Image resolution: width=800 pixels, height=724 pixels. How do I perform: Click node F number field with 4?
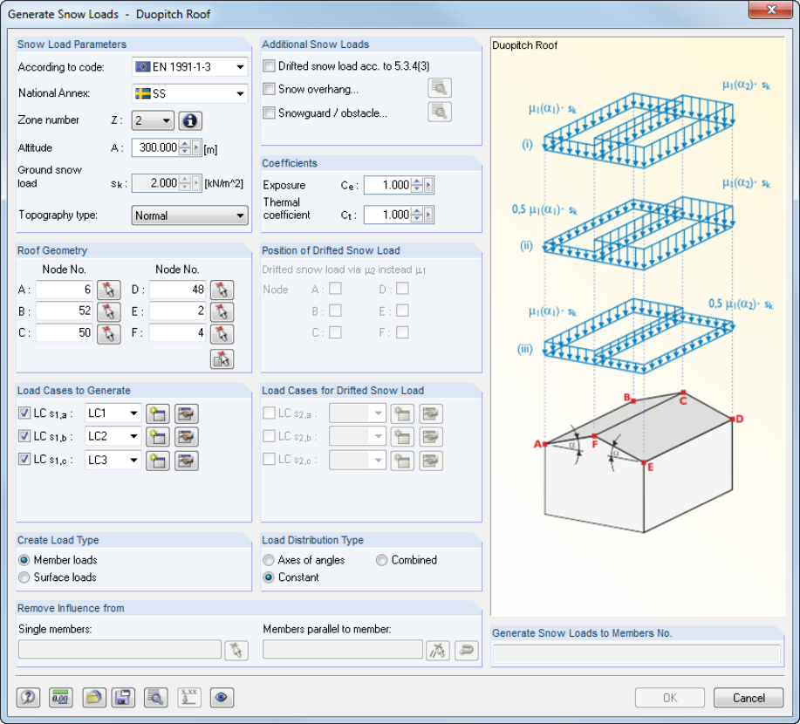tap(177, 333)
